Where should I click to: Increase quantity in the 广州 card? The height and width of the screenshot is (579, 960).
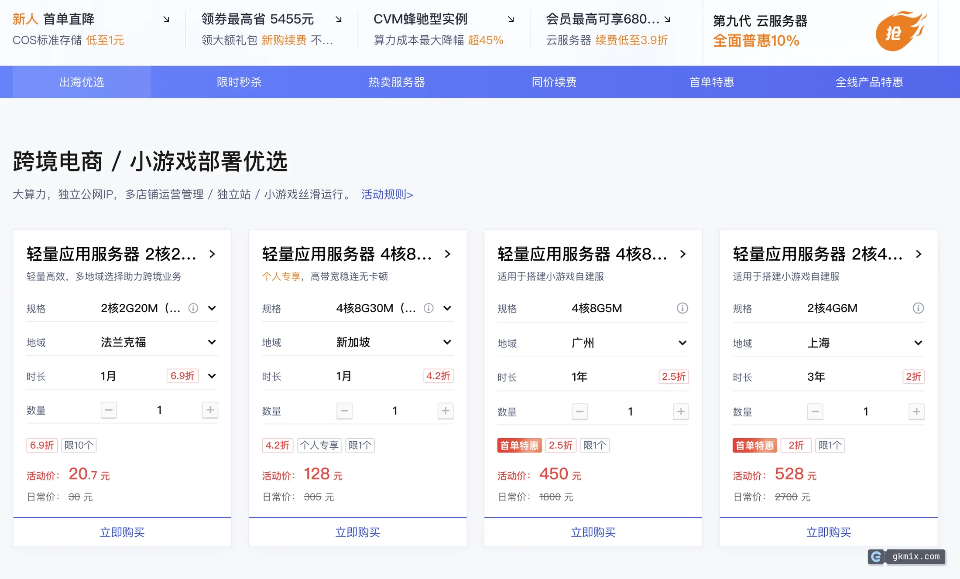(x=681, y=412)
